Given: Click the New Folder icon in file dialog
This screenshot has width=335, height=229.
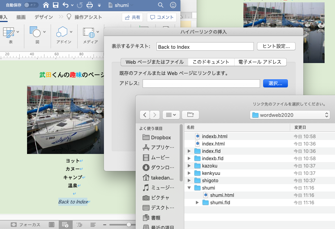Looking at the screenshot, I should point(190,114).
